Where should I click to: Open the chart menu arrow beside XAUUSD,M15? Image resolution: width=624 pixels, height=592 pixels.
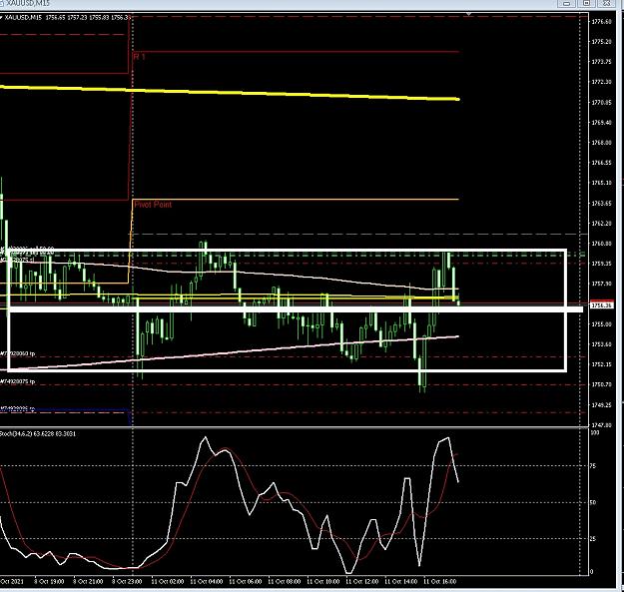(1, 18)
